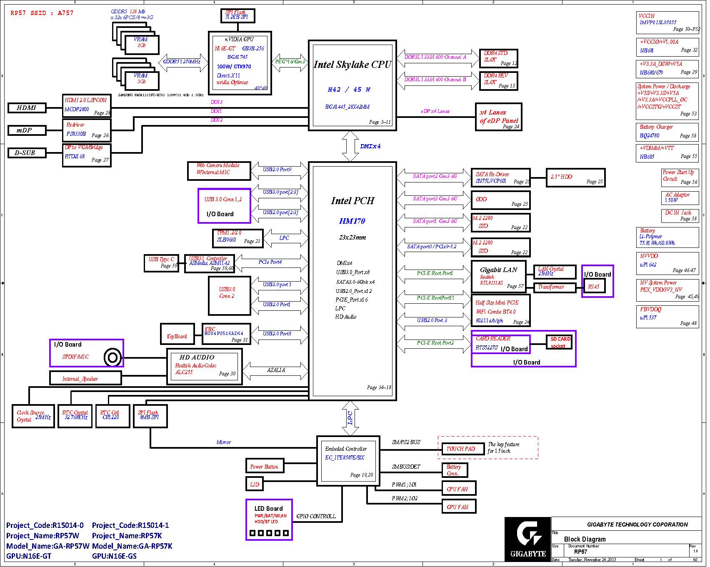Click the Power Button box
This screenshot has height=567, width=710.
pyautogui.click(x=265, y=466)
